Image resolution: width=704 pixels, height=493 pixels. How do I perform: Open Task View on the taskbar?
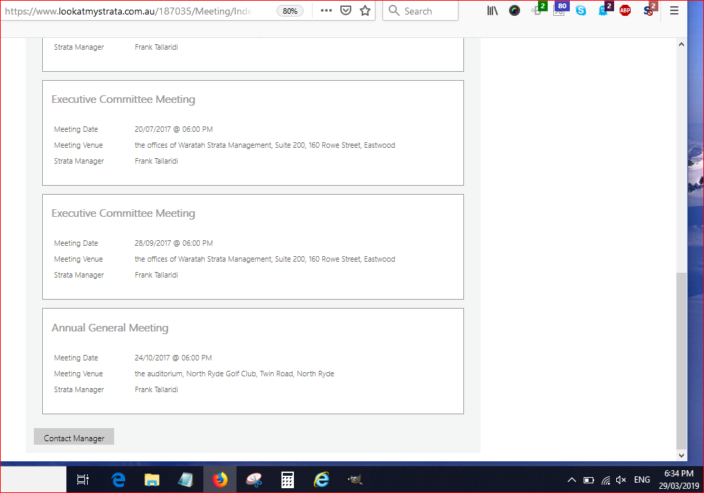83,480
